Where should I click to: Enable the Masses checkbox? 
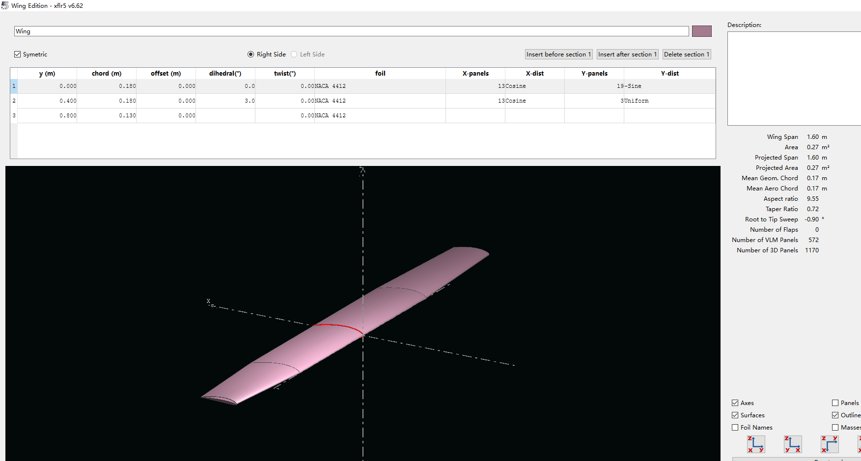point(835,427)
